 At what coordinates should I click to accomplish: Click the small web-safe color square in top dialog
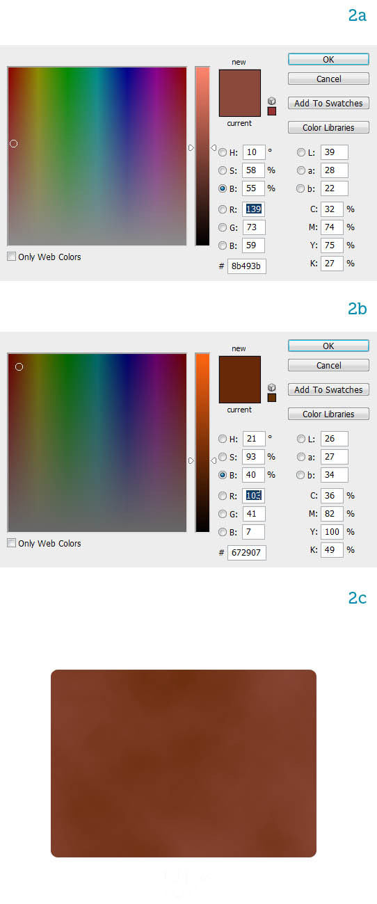pyautogui.click(x=271, y=111)
